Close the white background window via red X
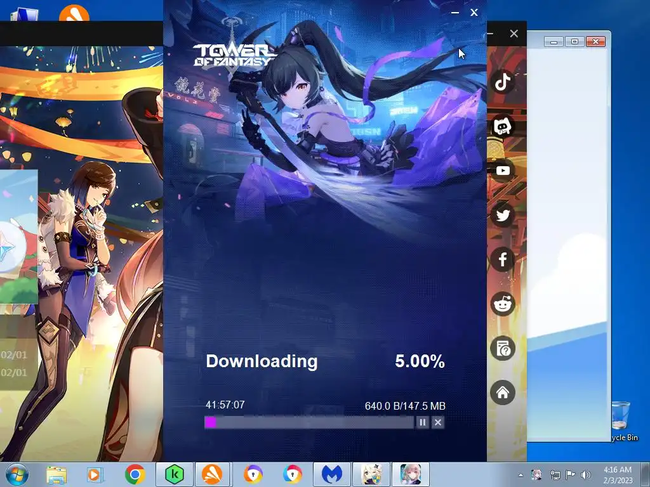650x487 pixels. (595, 41)
